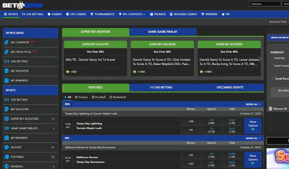The width and height of the screenshot is (289, 169).
Task: Pick Baltimore Ravens -192 moneyline
Action: (191, 155)
